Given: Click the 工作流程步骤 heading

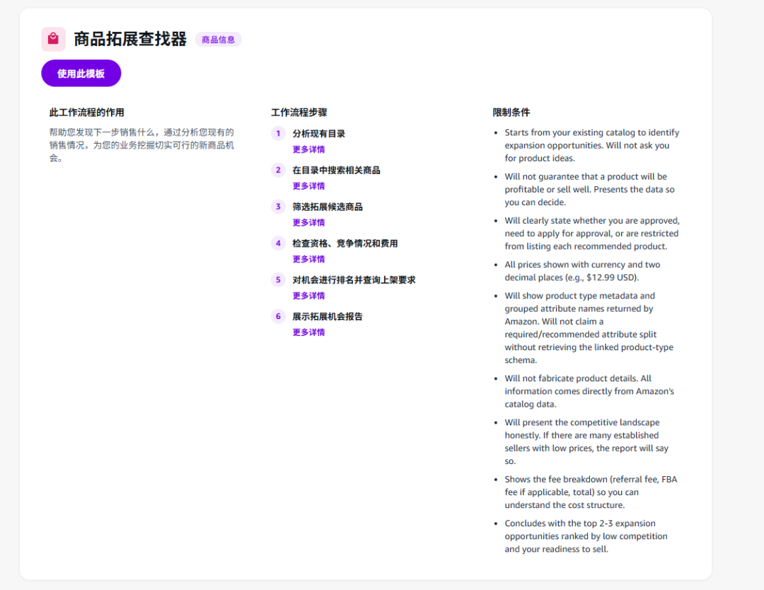Looking at the screenshot, I should 299,112.
